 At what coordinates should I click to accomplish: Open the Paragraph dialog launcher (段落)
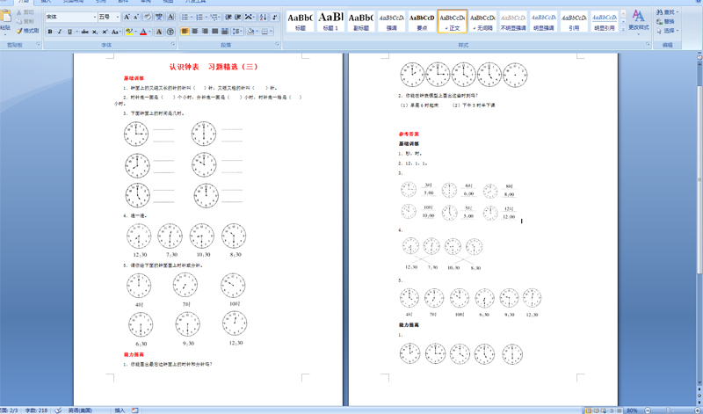pyautogui.click(x=278, y=45)
